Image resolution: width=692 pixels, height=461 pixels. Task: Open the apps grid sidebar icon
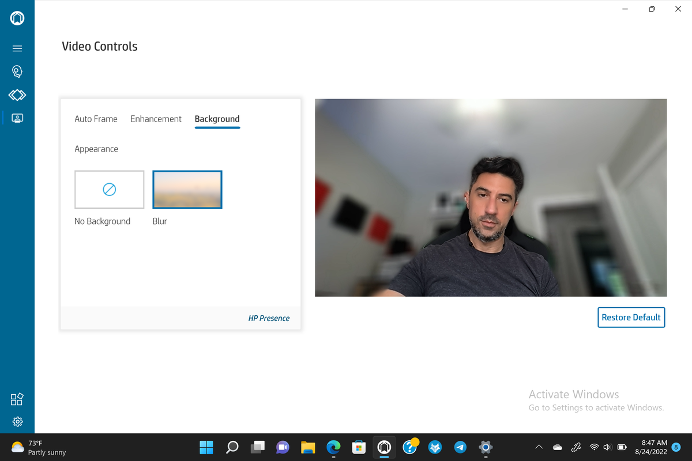(17, 399)
